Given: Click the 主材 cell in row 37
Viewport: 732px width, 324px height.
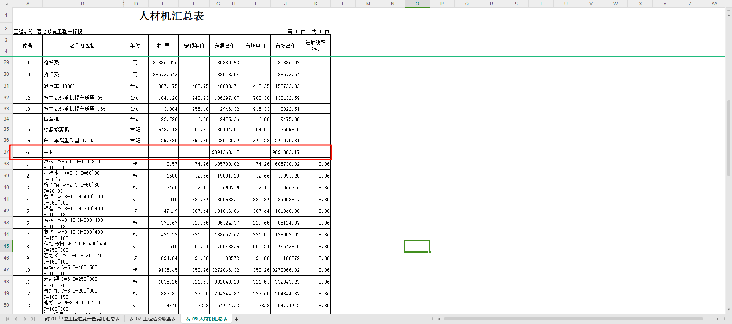Looking at the screenshot, I should click(x=83, y=152).
